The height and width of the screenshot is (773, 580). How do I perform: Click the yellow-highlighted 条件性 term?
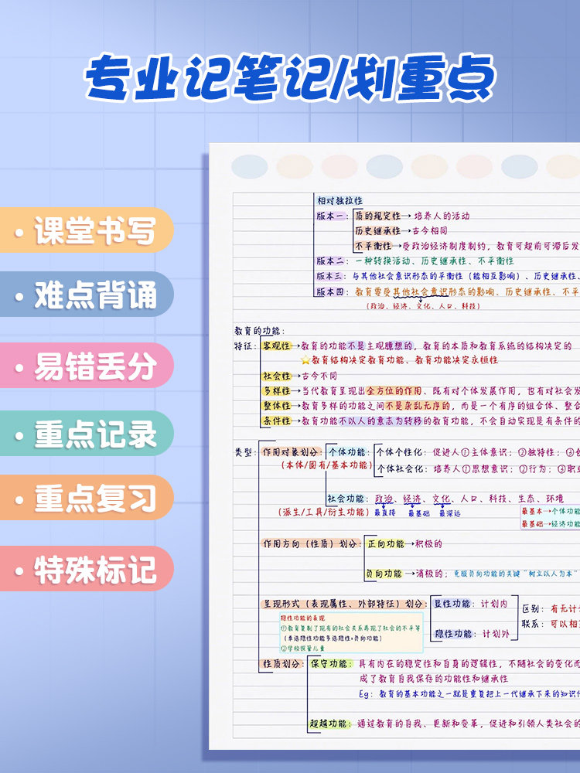pos(276,421)
